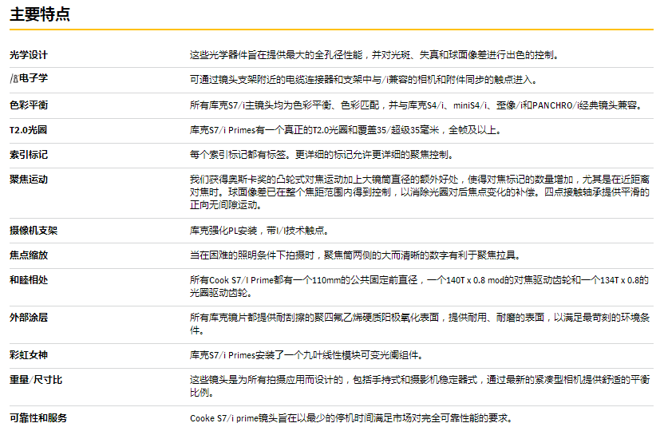The width and height of the screenshot is (656, 427).
Task: Select the 色彩平衡 row label
Action: [29, 105]
